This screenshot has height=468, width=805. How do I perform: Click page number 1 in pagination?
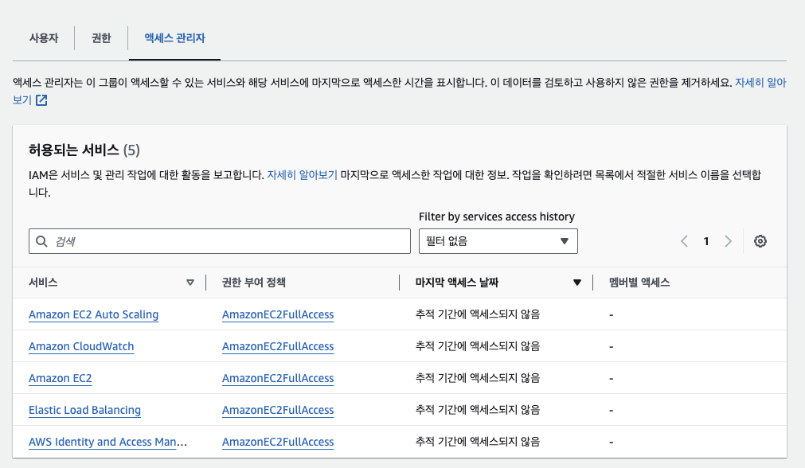coord(705,241)
